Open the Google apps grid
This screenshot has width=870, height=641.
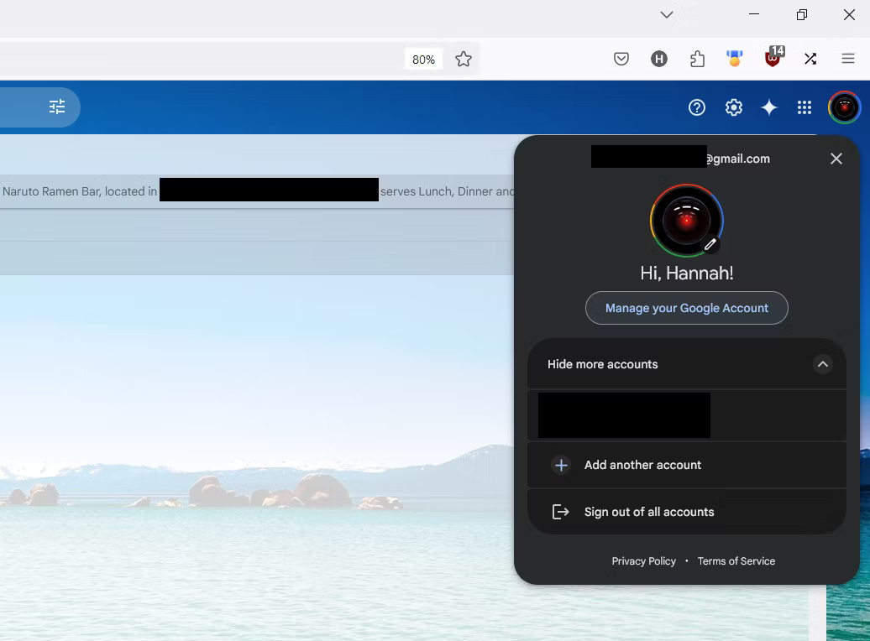(x=804, y=107)
